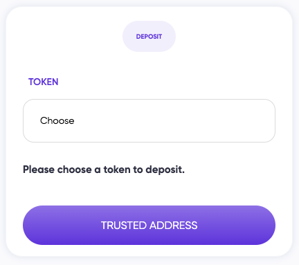Click the purple gradient button at card bottom

[149, 225]
